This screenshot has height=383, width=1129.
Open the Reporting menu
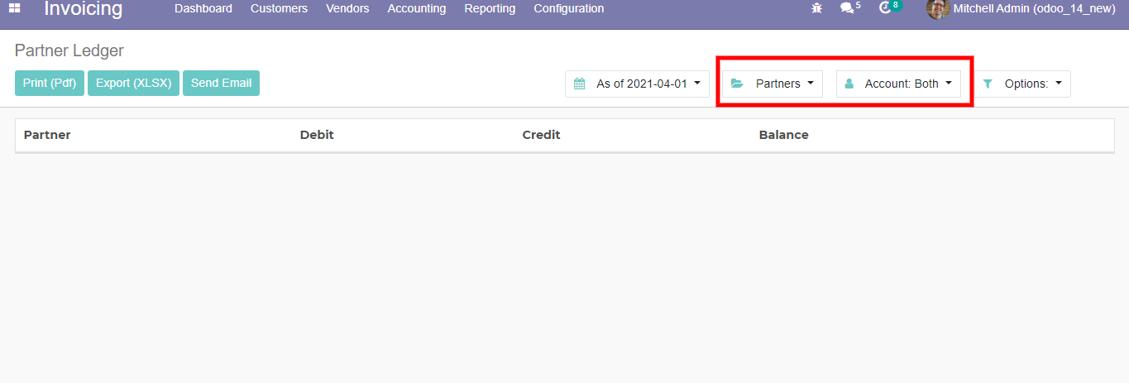tap(490, 8)
